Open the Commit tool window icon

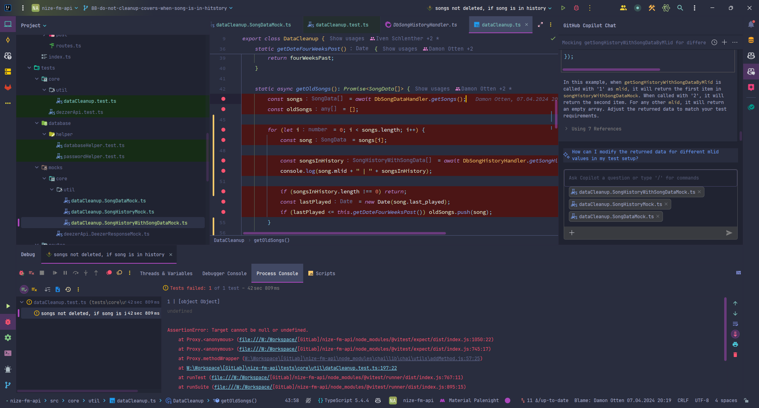(x=8, y=40)
